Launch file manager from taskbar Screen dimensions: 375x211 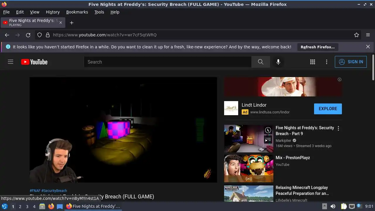[42, 206]
